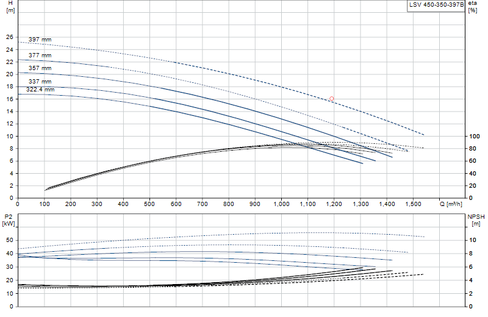The image size is (488, 317).
Task: Click the 322.4 mm impeller curve label
Action: pos(40,90)
